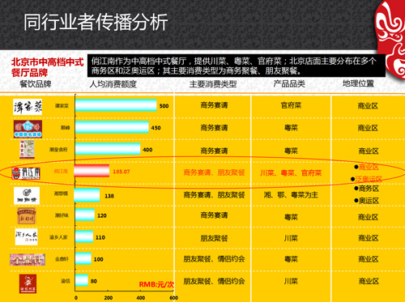Click the RMB:元/次 unit label

click(156, 284)
